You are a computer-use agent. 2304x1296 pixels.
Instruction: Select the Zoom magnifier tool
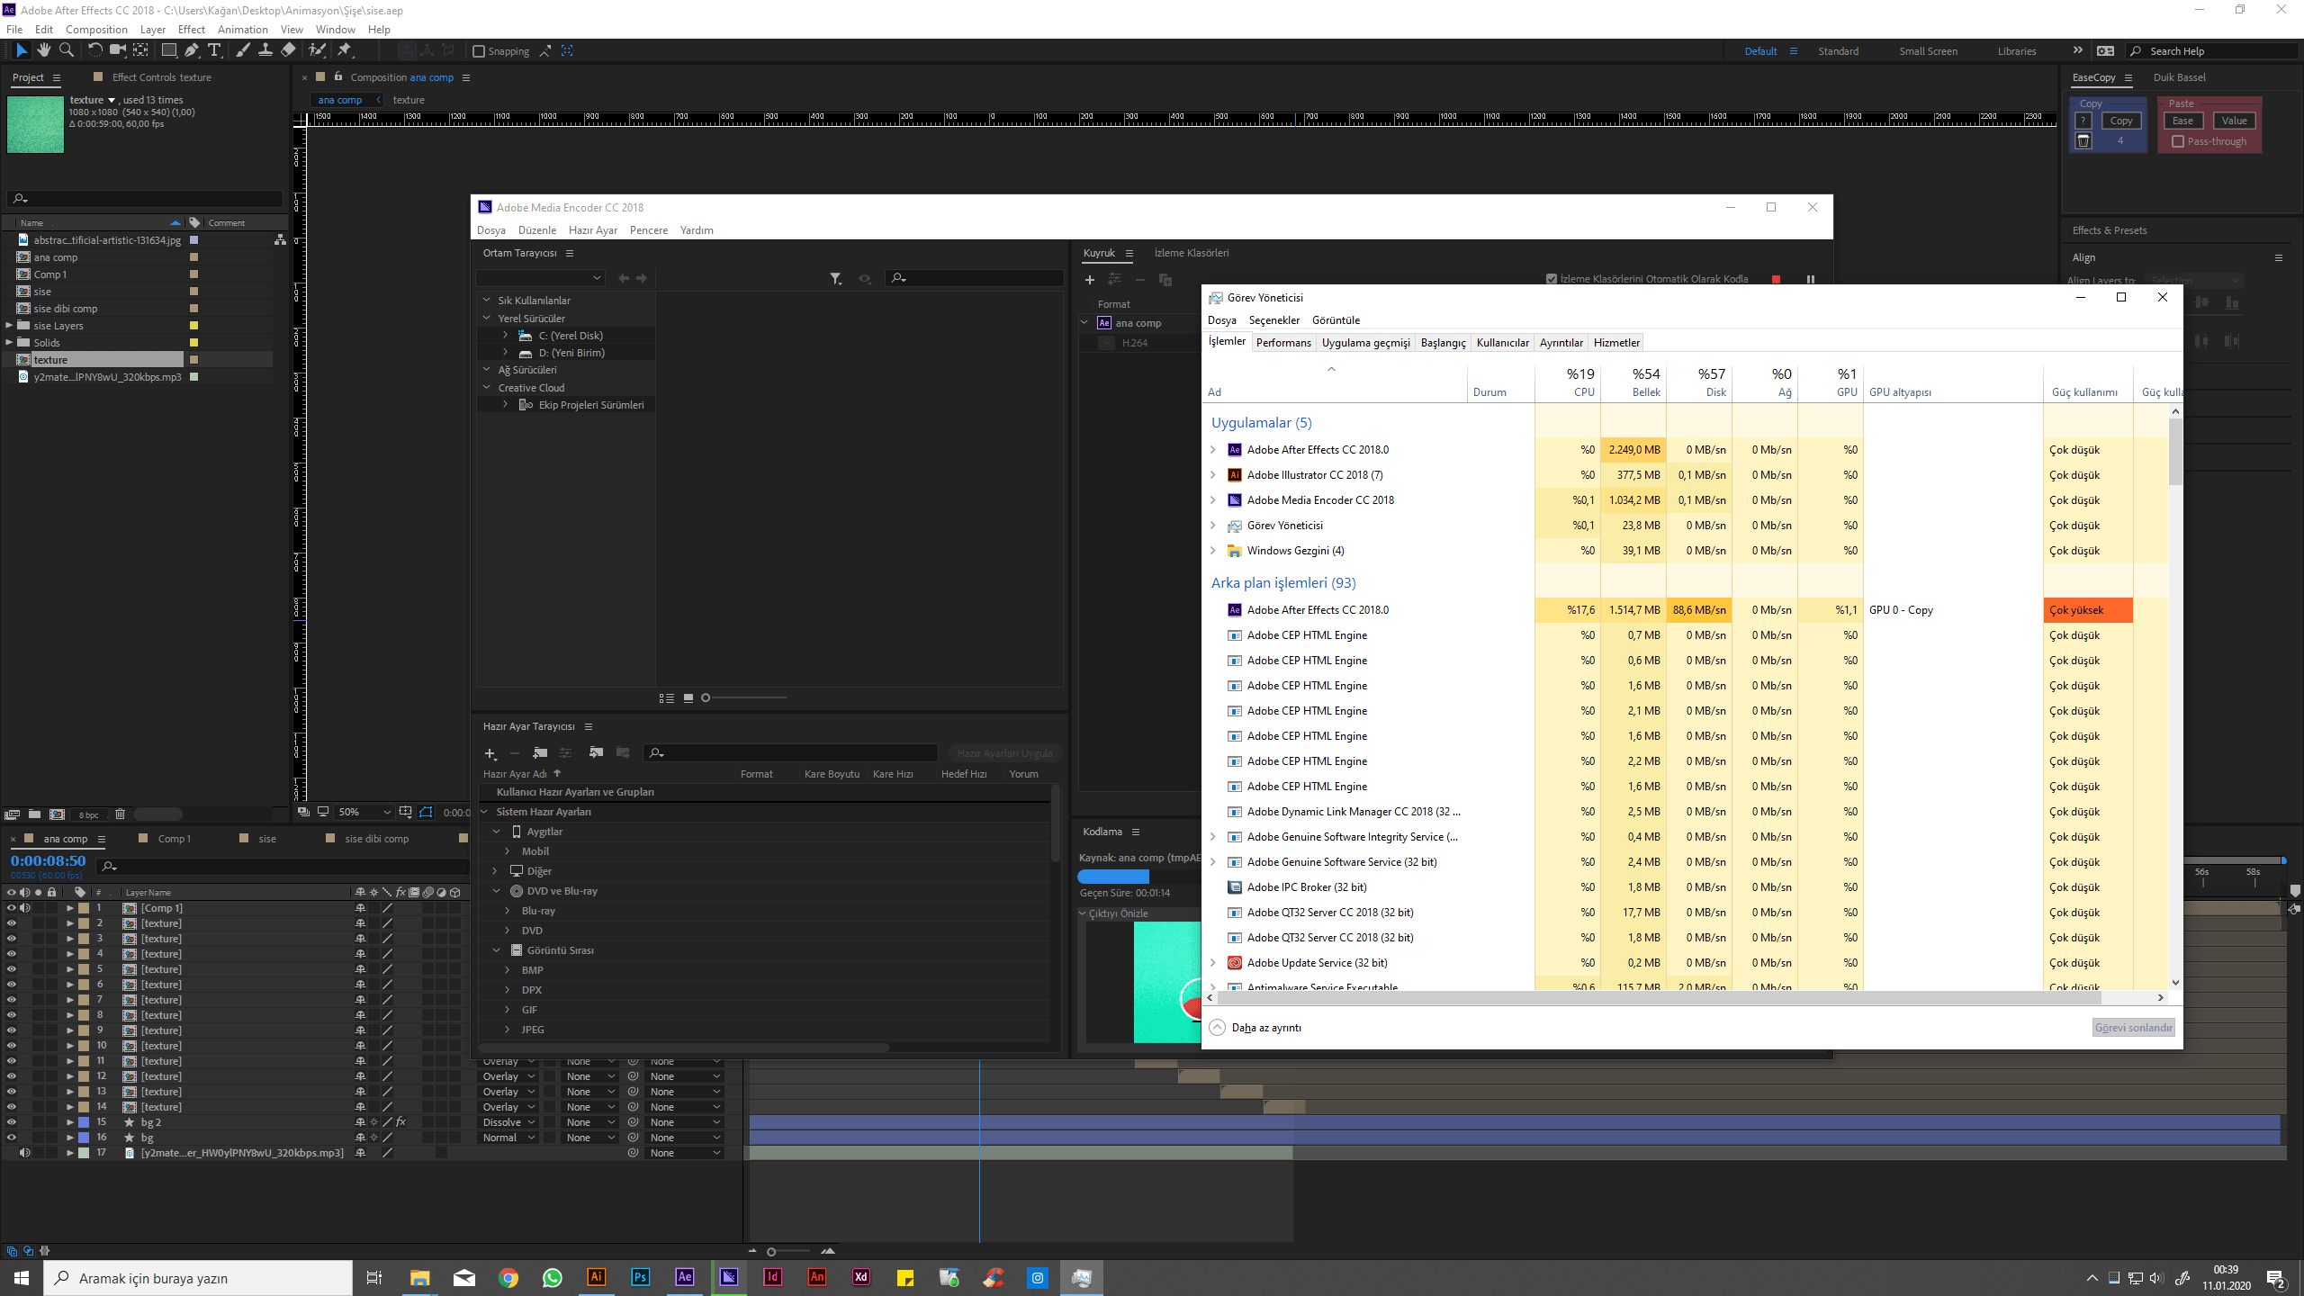[x=66, y=50]
